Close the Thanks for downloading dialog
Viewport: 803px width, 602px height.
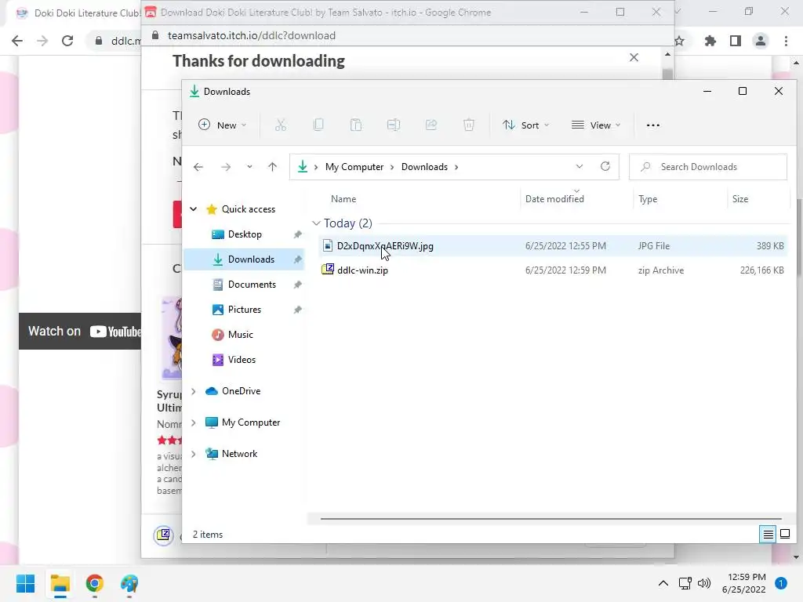(x=634, y=57)
